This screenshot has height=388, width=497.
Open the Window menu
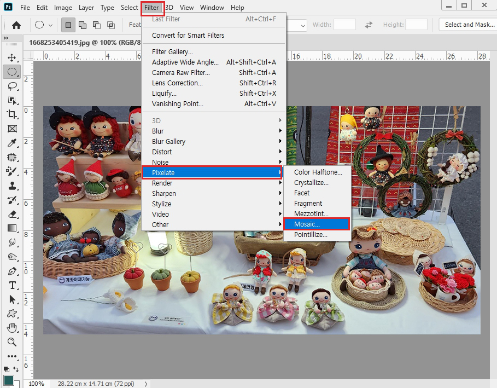click(212, 8)
